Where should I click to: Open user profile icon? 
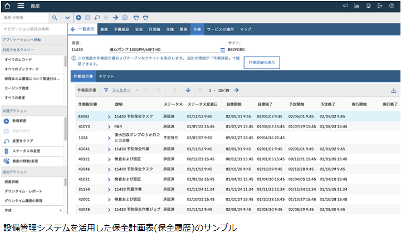tap(368, 6)
